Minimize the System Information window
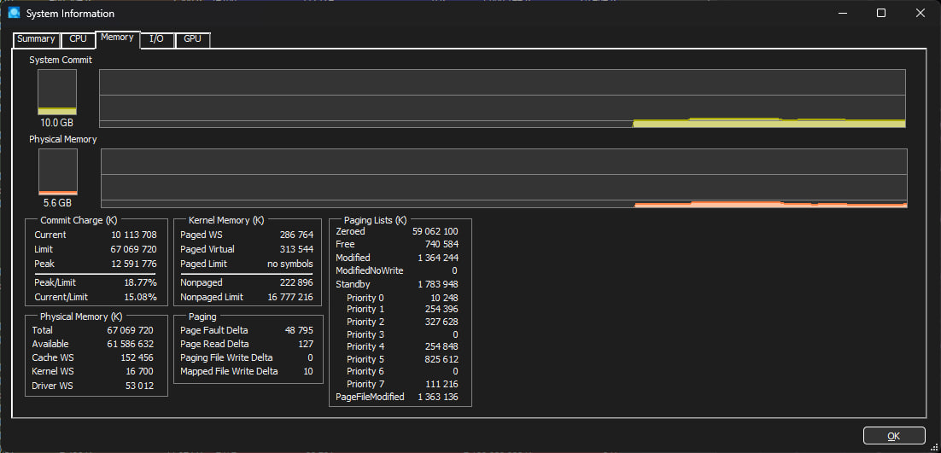 coord(842,14)
